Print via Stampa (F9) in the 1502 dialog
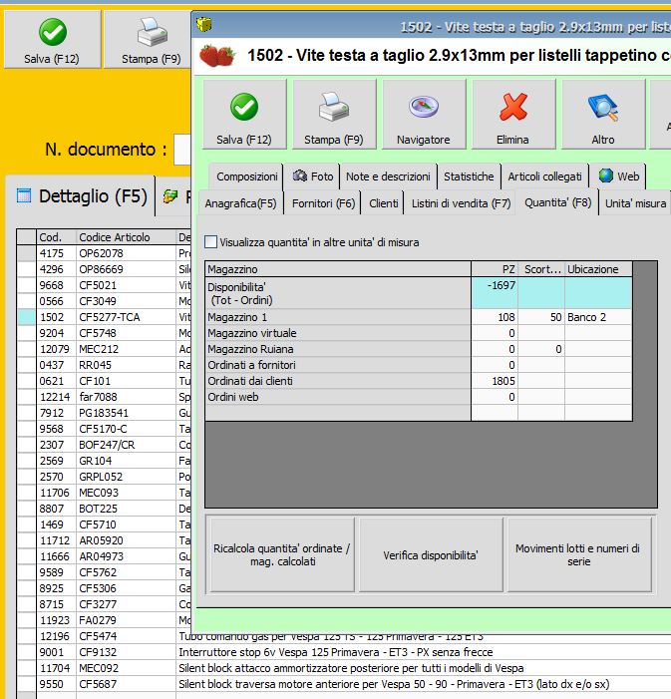The image size is (671, 699). (334, 114)
